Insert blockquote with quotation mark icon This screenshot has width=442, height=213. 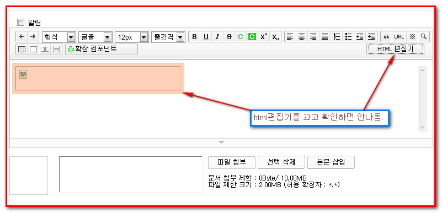pyautogui.click(x=387, y=37)
